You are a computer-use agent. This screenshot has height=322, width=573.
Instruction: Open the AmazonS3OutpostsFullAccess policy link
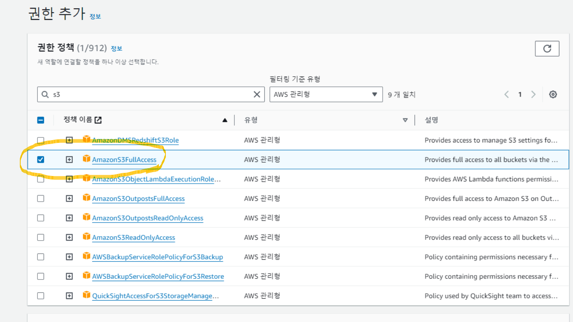coord(138,199)
